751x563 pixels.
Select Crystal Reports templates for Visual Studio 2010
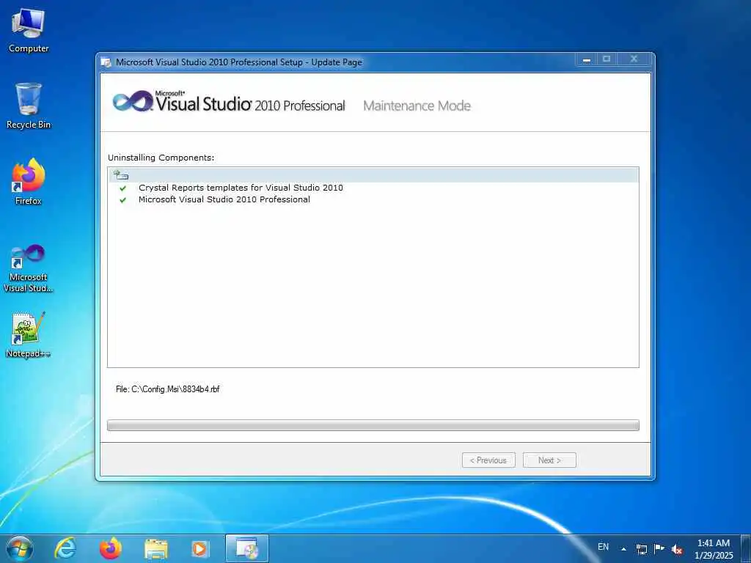(241, 188)
